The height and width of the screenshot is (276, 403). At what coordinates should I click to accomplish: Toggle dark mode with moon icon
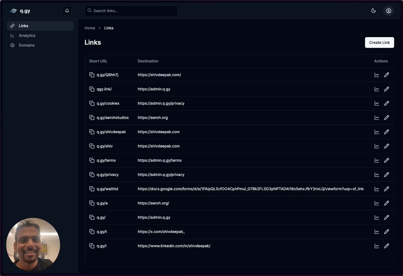click(x=373, y=11)
